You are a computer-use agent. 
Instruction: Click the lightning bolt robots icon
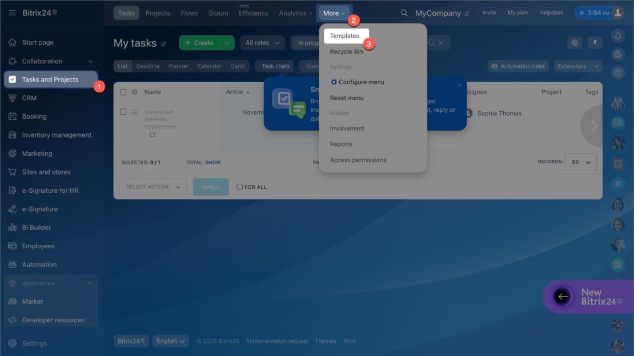click(x=595, y=42)
